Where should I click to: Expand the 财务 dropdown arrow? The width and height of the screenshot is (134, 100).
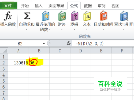pyautogui.click(x=62, y=29)
